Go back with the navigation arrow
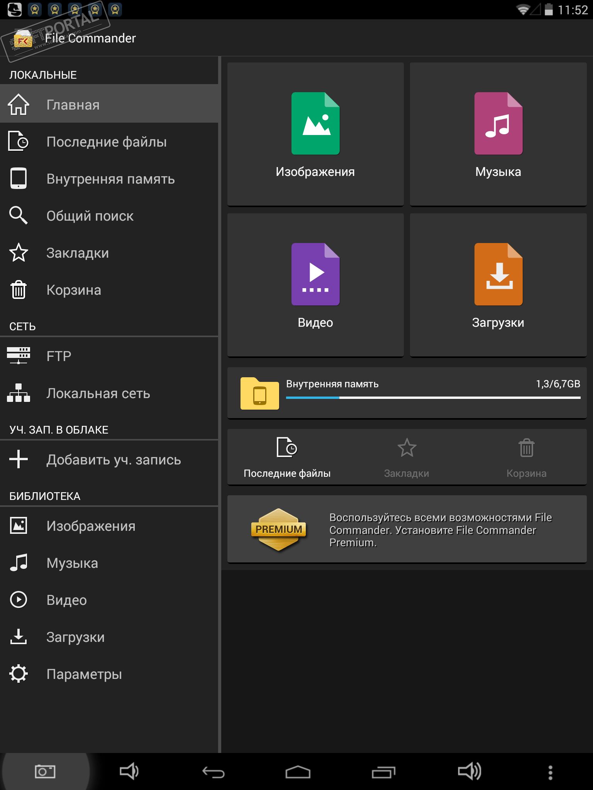 [213, 772]
